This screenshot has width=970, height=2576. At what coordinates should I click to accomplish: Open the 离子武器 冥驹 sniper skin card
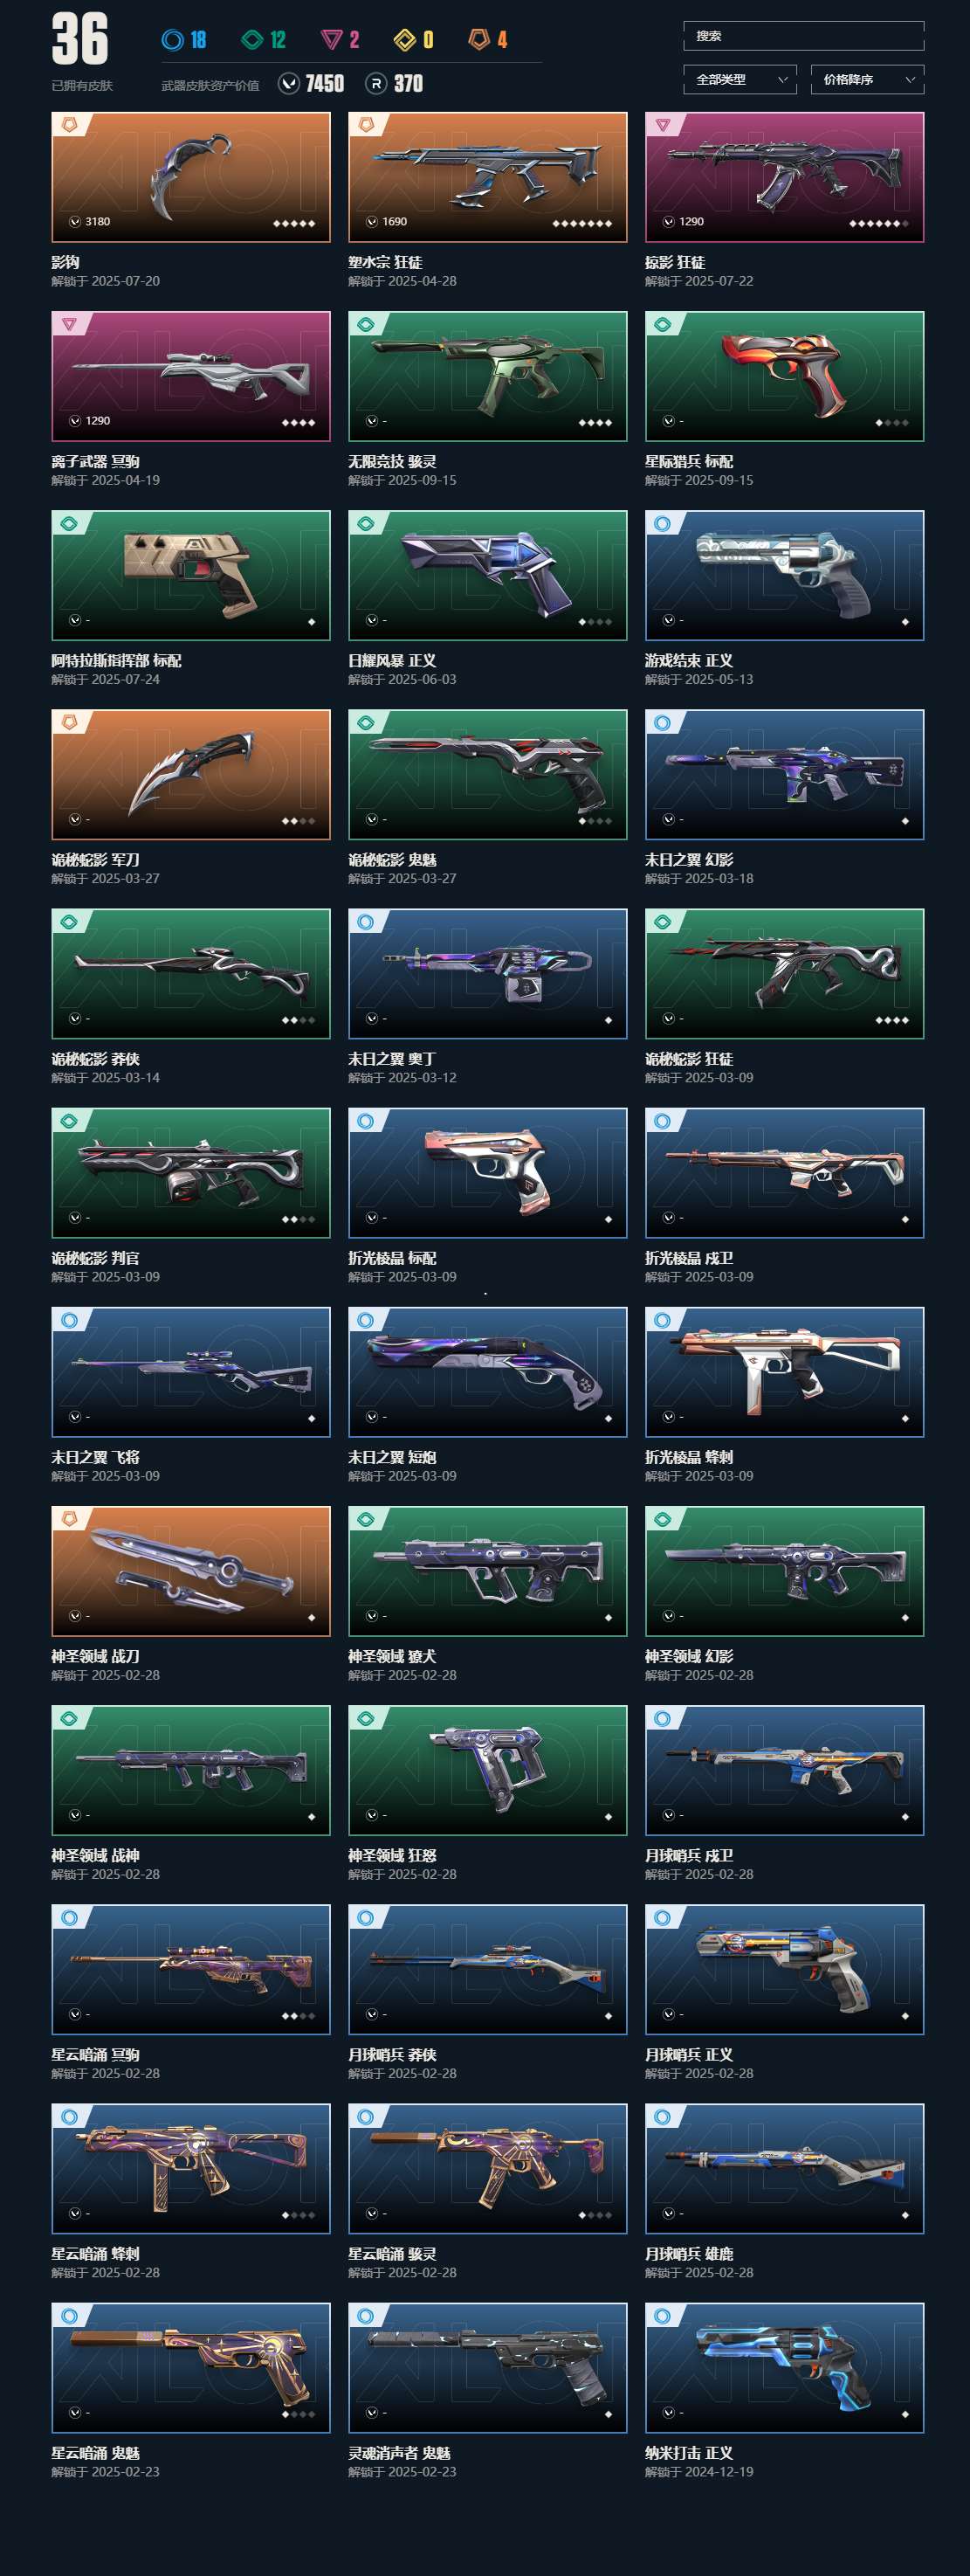point(191,376)
